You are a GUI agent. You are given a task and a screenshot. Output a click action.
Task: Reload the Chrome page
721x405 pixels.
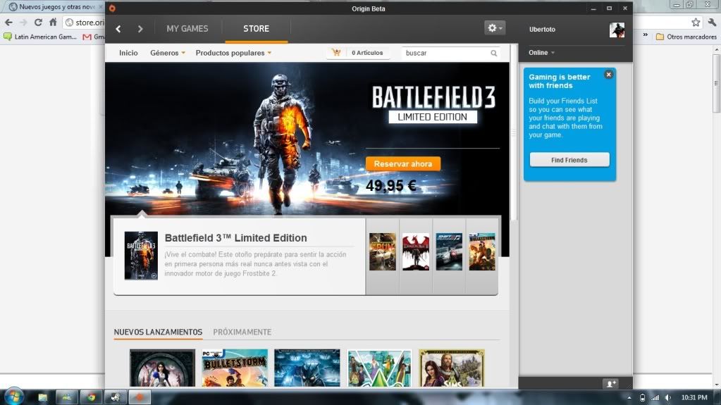(x=38, y=22)
